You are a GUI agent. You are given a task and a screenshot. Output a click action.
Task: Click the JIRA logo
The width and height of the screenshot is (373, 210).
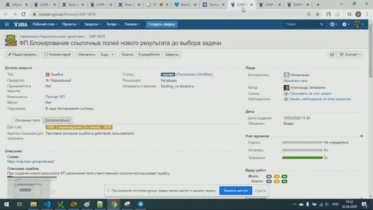point(21,24)
